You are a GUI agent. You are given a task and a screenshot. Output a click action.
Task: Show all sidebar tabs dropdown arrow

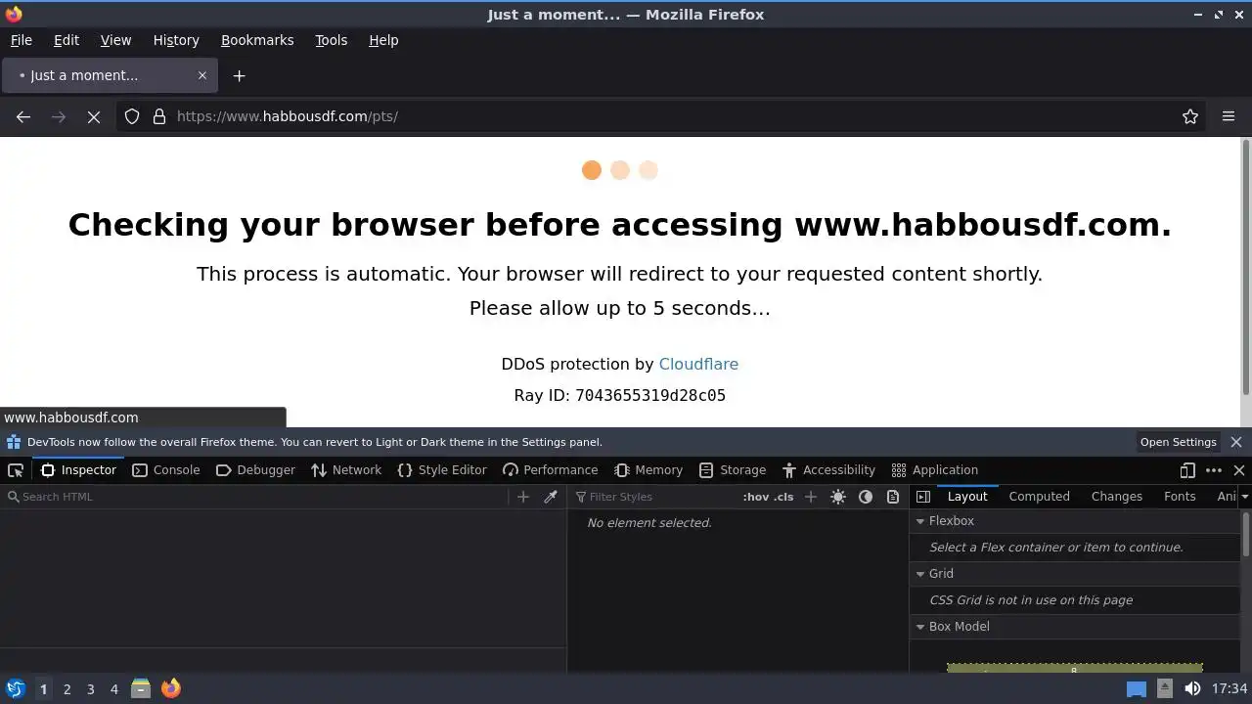[1244, 497]
